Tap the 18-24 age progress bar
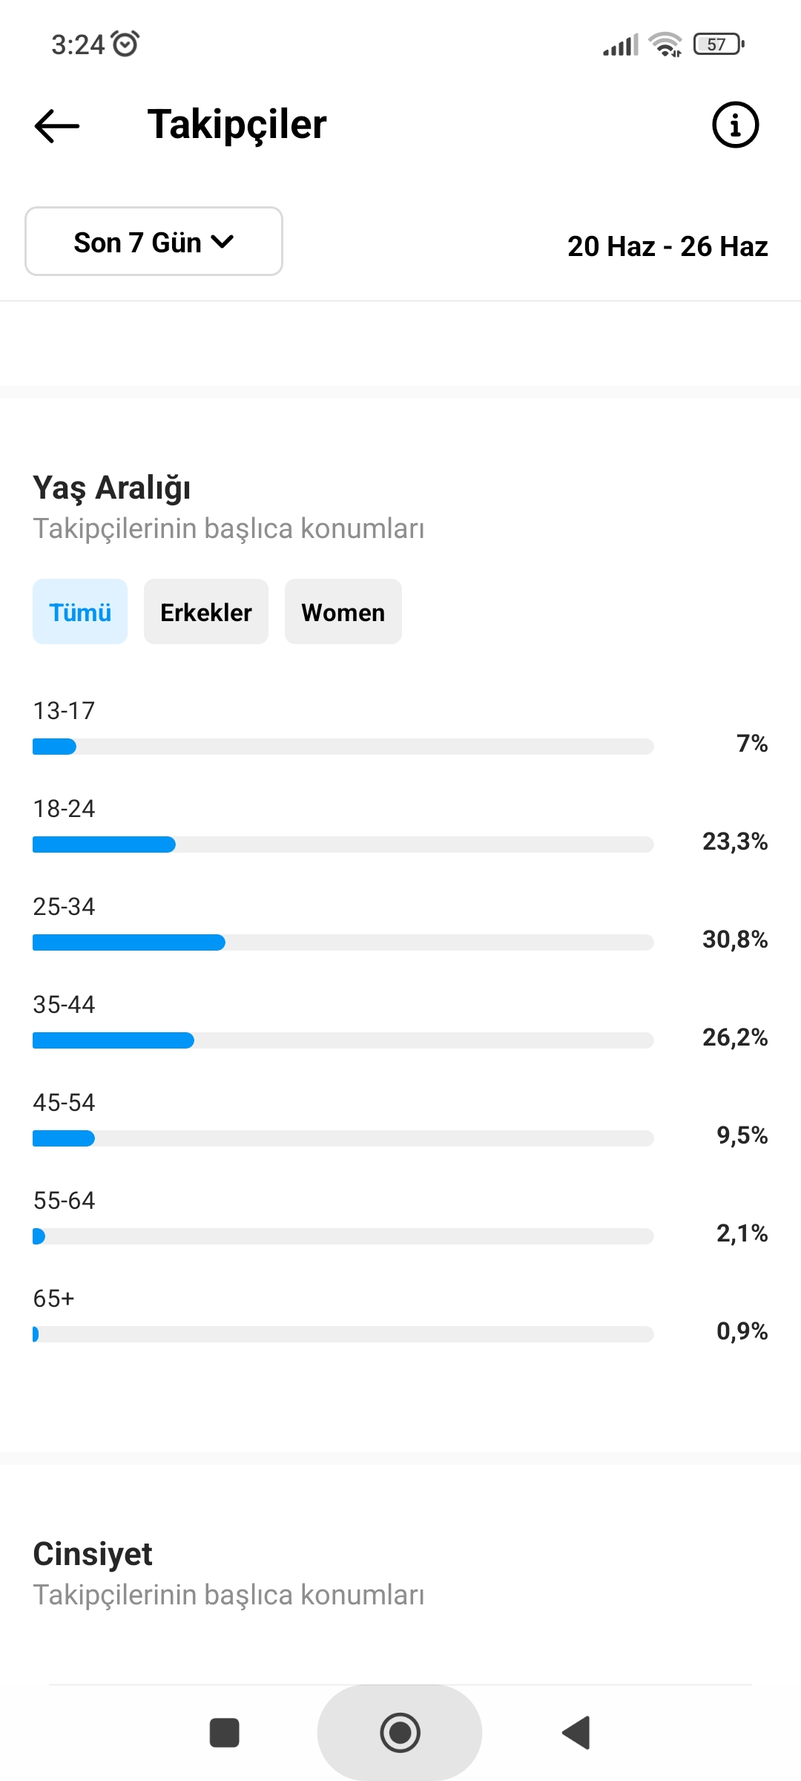 [343, 844]
